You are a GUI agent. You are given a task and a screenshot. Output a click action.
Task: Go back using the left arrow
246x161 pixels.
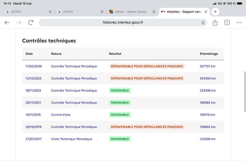pos(7,22)
